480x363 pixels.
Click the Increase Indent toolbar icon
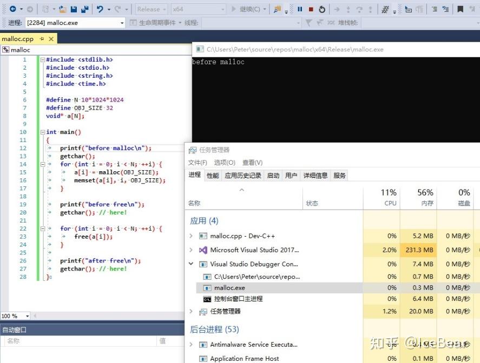(445, 9)
